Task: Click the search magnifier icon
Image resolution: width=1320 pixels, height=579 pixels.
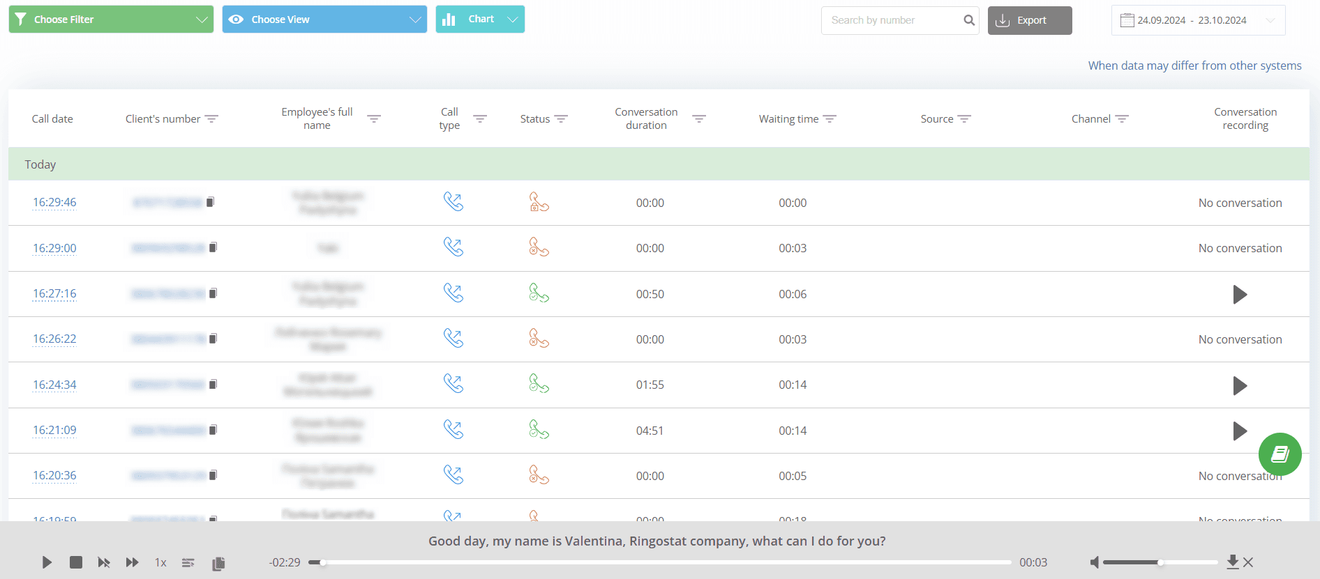Action: coord(968,20)
